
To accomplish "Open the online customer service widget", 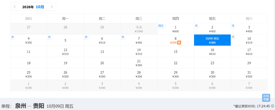I will (x=266, y=97).
